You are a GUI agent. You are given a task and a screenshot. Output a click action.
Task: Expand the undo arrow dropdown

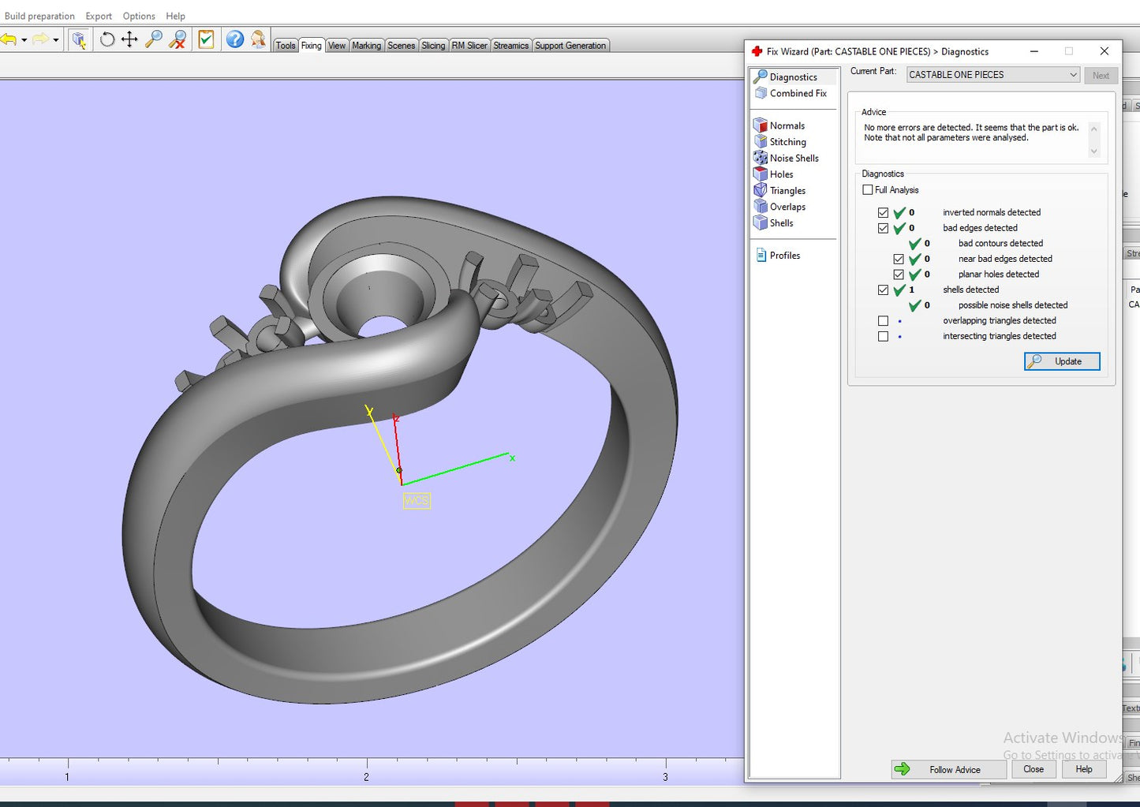[x=24, y=40]
